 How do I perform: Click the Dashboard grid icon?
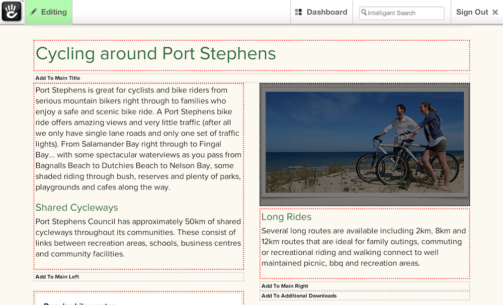(298, 12)
